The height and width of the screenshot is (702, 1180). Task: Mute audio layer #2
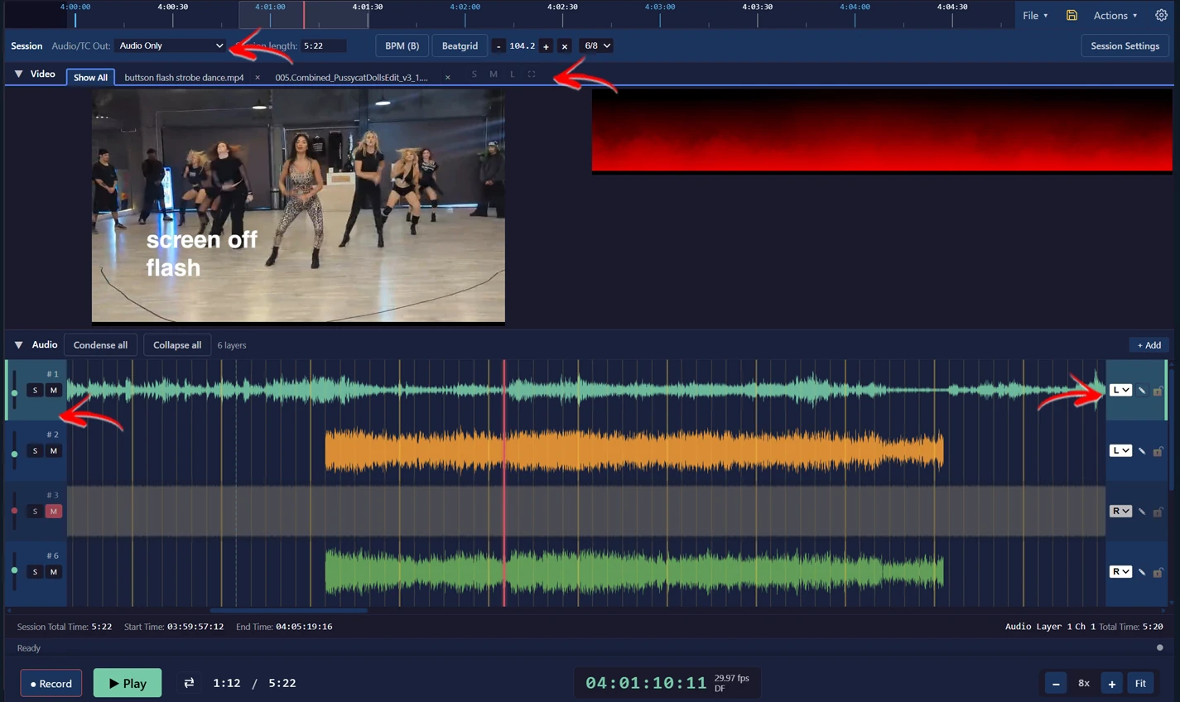click(x=54, y=450)
